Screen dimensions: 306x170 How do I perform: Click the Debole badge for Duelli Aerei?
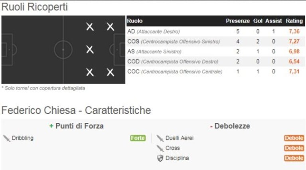294,138
